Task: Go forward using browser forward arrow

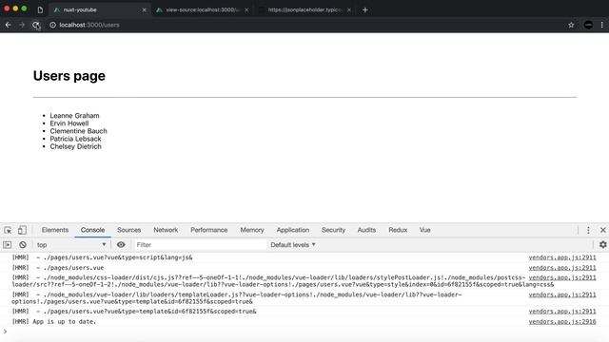Action: [22, 25]
